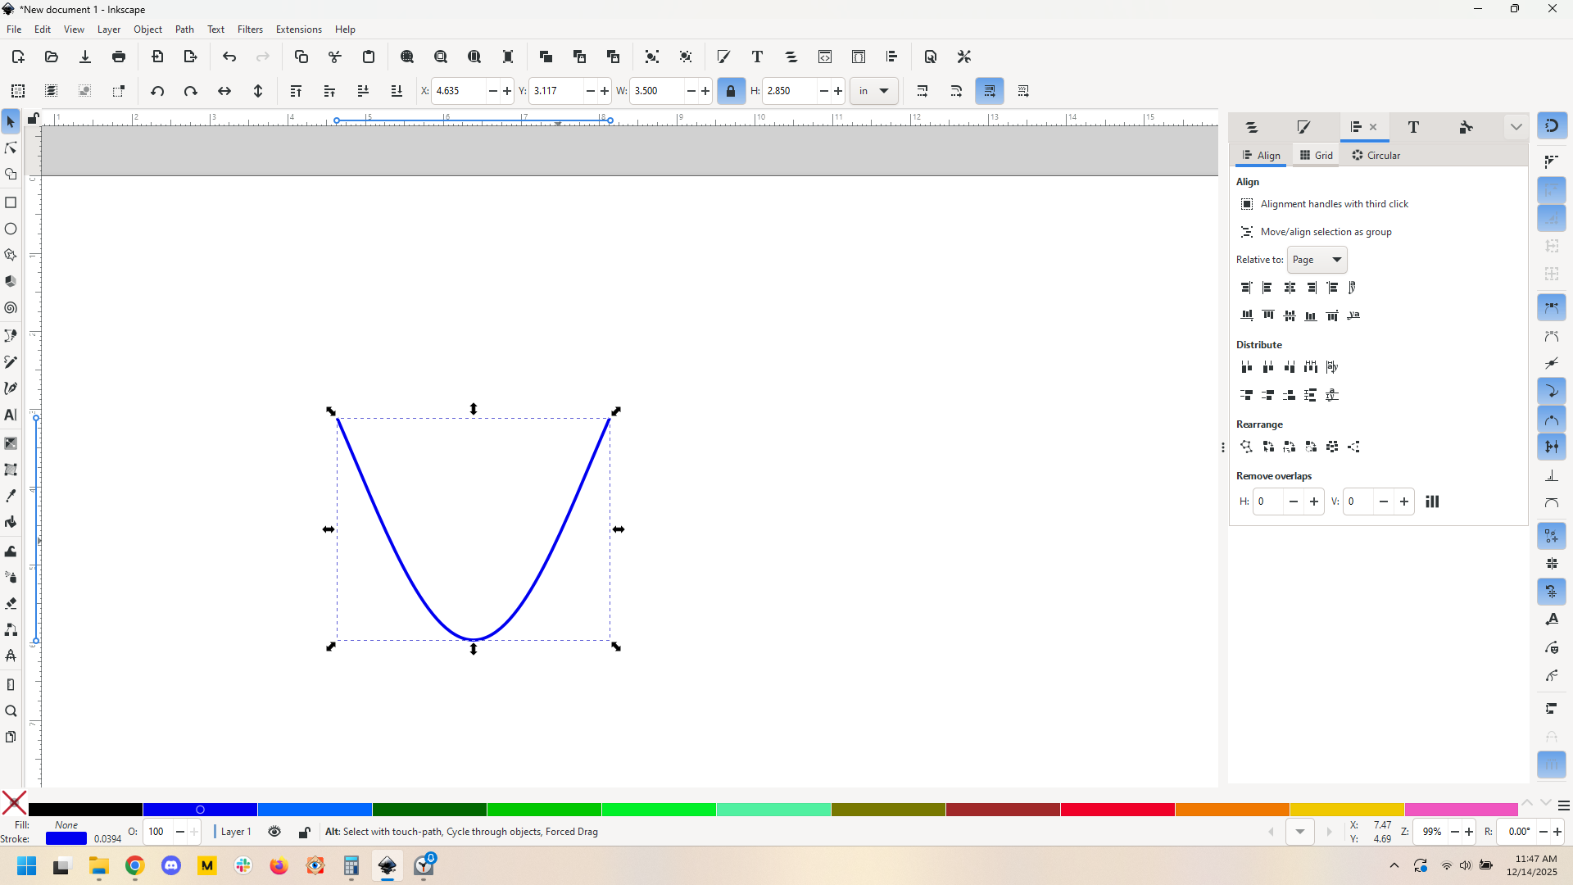Select the Ellipse tool

coord(11,229)
